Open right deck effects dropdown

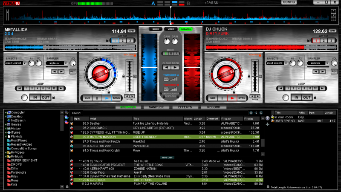pos(286,63)
